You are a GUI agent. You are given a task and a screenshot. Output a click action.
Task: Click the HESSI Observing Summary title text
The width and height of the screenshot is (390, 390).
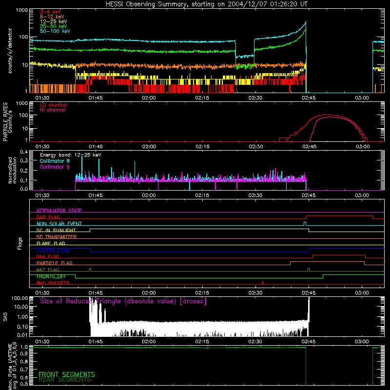click(207, 4)
